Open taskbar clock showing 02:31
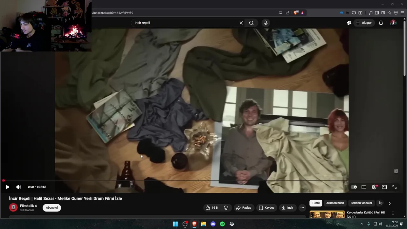 click(x=391, y=224)
